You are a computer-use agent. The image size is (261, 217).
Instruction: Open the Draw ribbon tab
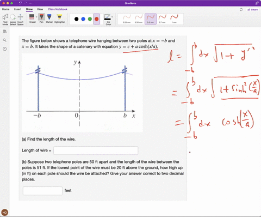click(29, 9)
